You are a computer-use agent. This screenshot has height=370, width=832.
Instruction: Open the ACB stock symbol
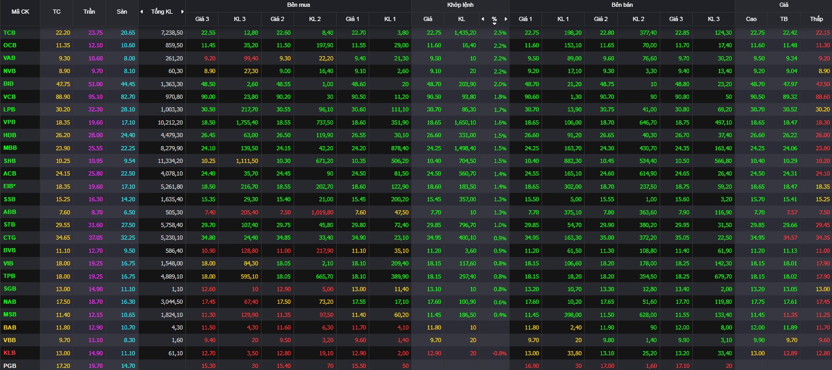(9, 173)
